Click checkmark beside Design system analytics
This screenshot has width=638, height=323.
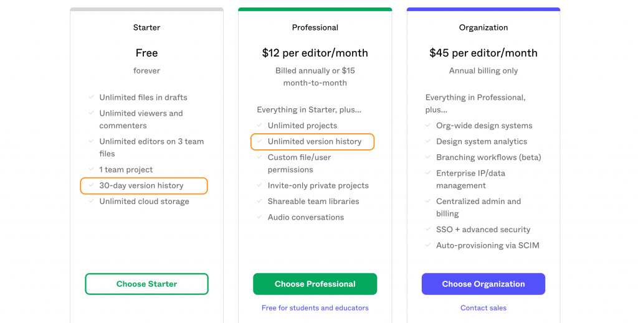click(x=428, y=141)
